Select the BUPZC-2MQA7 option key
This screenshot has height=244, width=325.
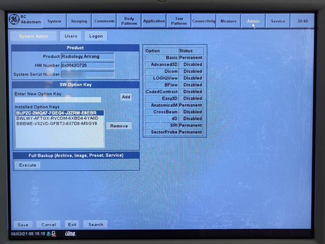[x=60, y=113]
